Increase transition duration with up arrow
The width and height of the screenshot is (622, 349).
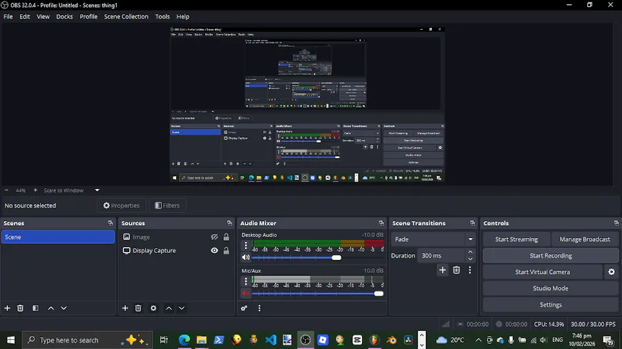[x=470, y=252]
